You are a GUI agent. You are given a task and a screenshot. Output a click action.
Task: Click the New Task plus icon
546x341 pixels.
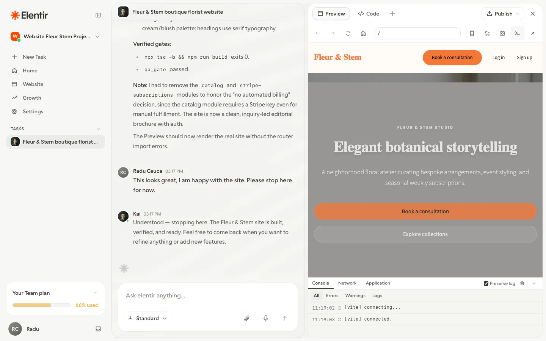(x=14, y=57)
